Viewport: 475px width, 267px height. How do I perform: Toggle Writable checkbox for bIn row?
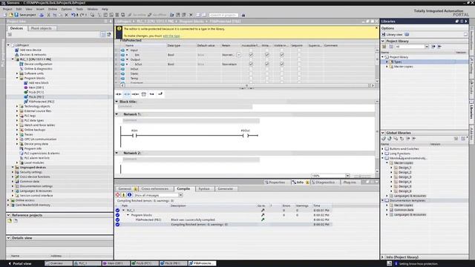click(267, 55)
